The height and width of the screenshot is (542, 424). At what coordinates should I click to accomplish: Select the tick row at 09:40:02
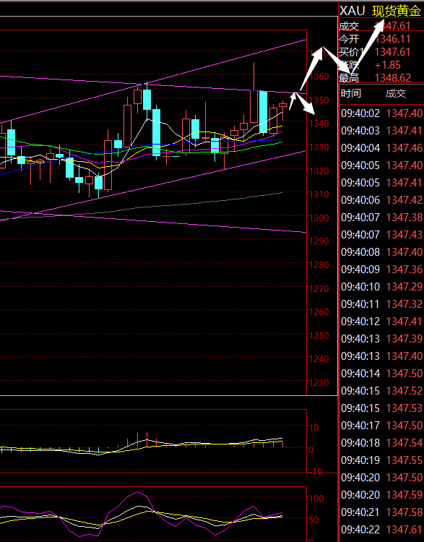click(x=381, y=113)
